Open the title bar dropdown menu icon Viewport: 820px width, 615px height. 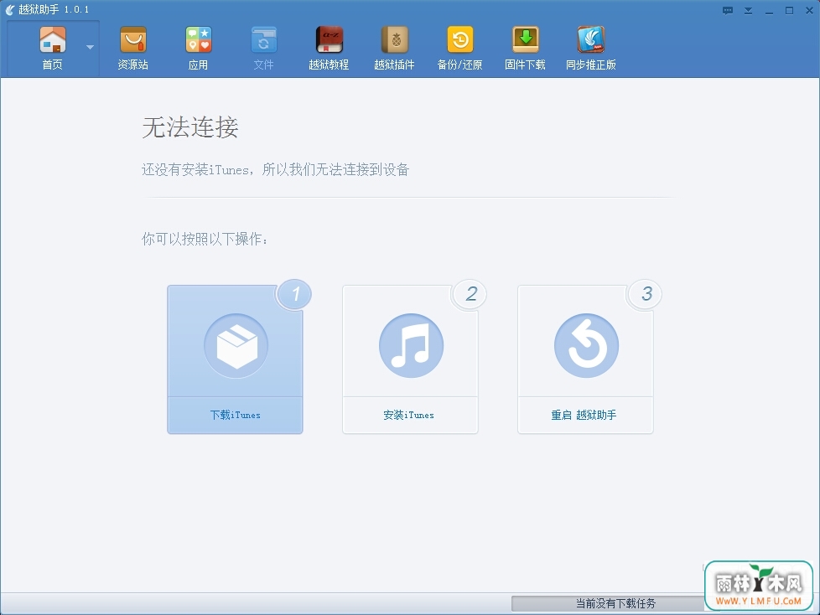tap(749, 10)
